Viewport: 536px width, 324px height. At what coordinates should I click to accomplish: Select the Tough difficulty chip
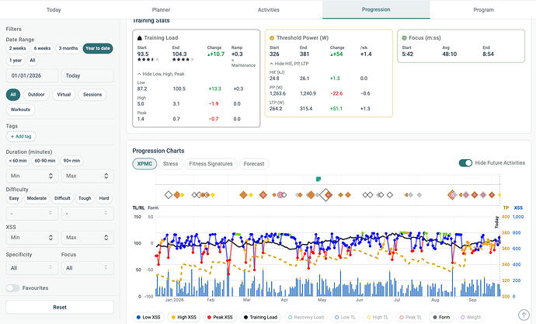85,198
